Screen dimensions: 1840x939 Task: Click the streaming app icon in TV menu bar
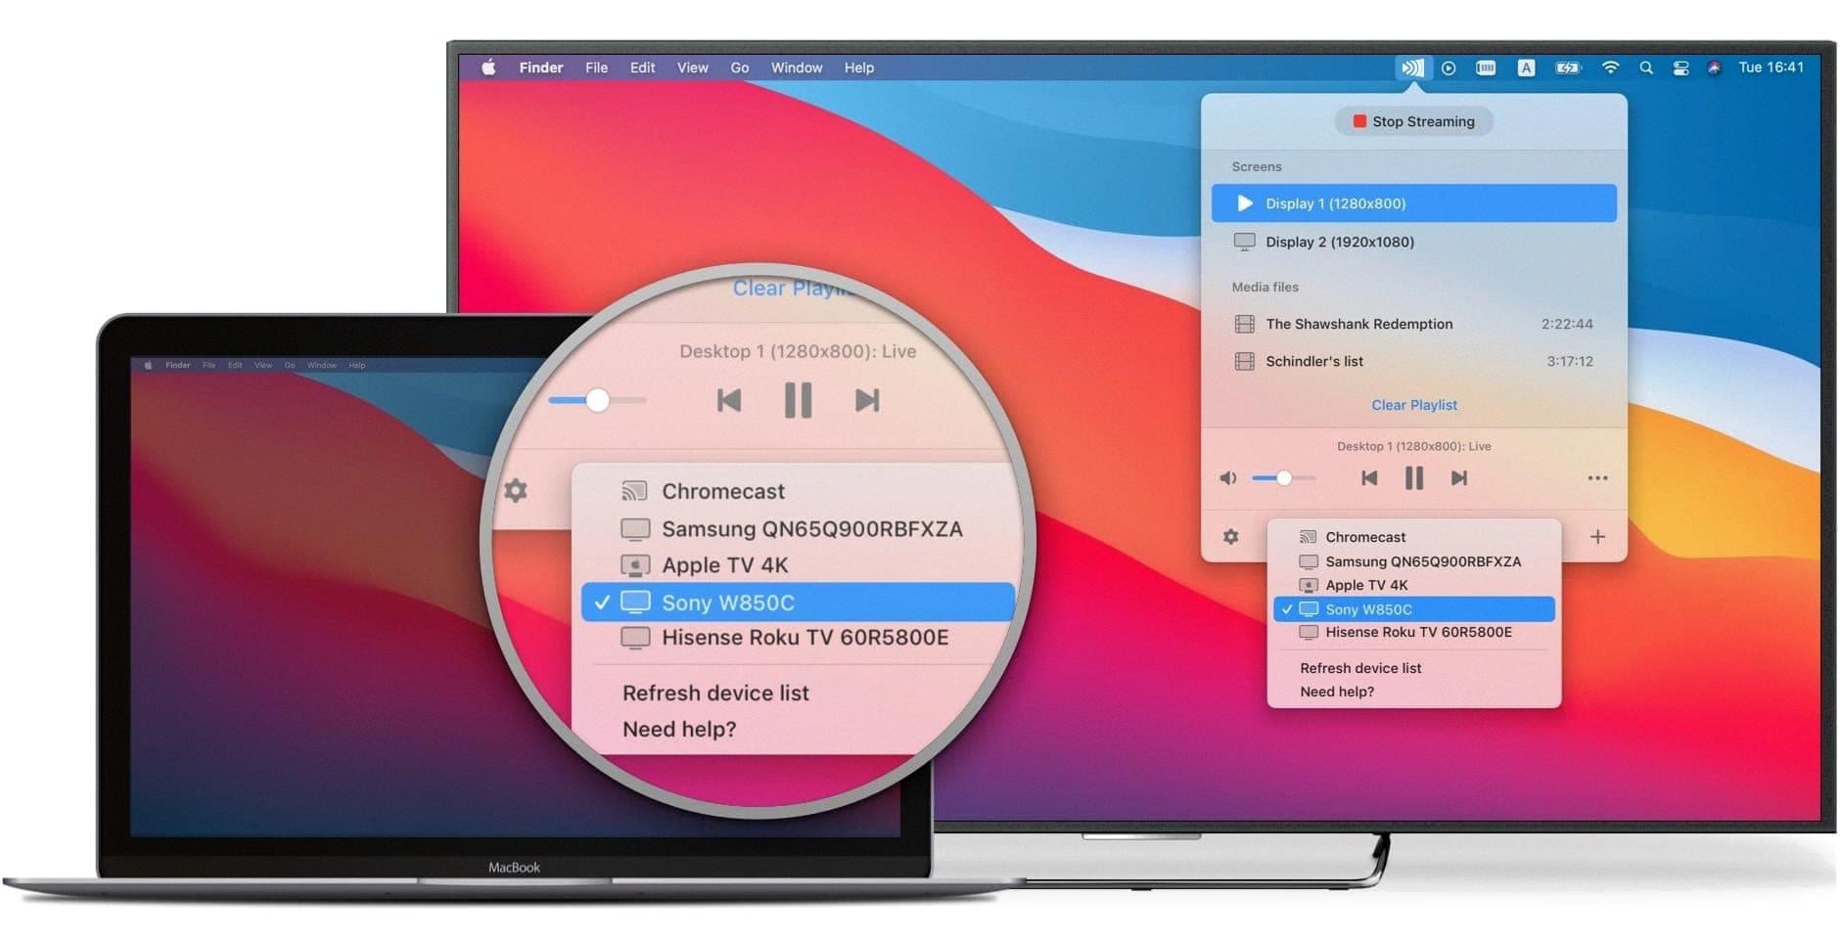click(1412, 67)
